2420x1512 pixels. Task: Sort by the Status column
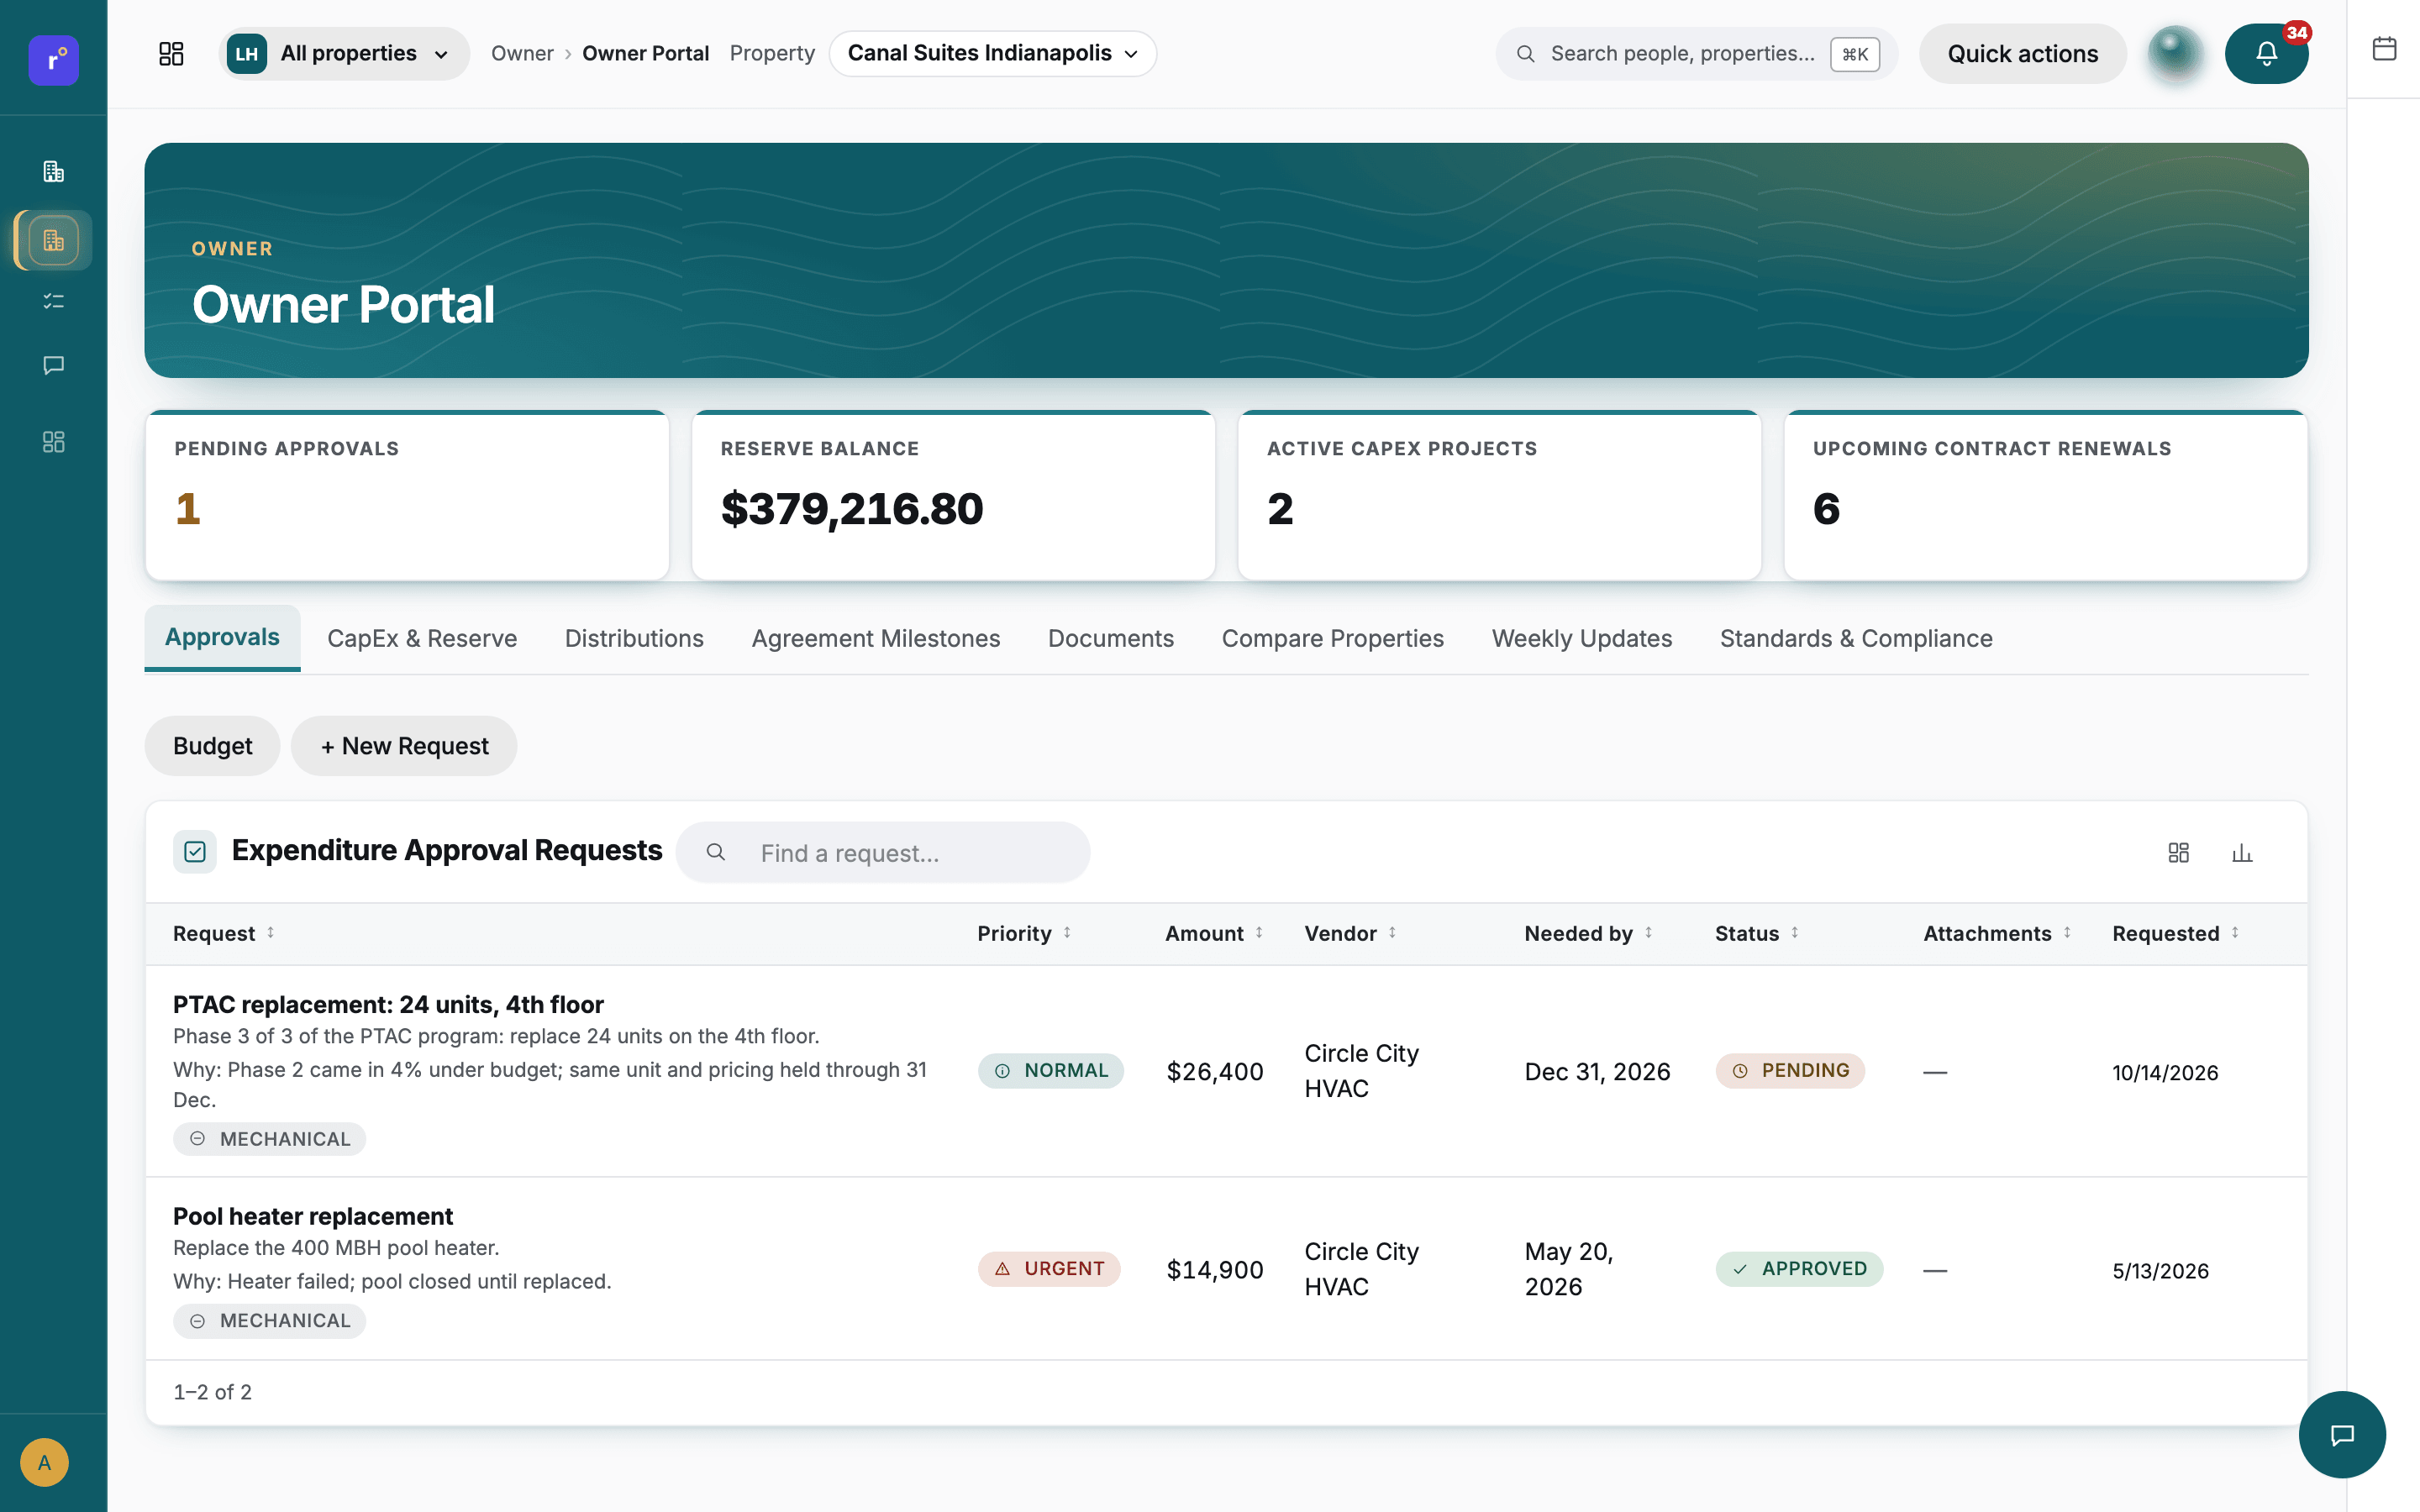click(1758, 933)
